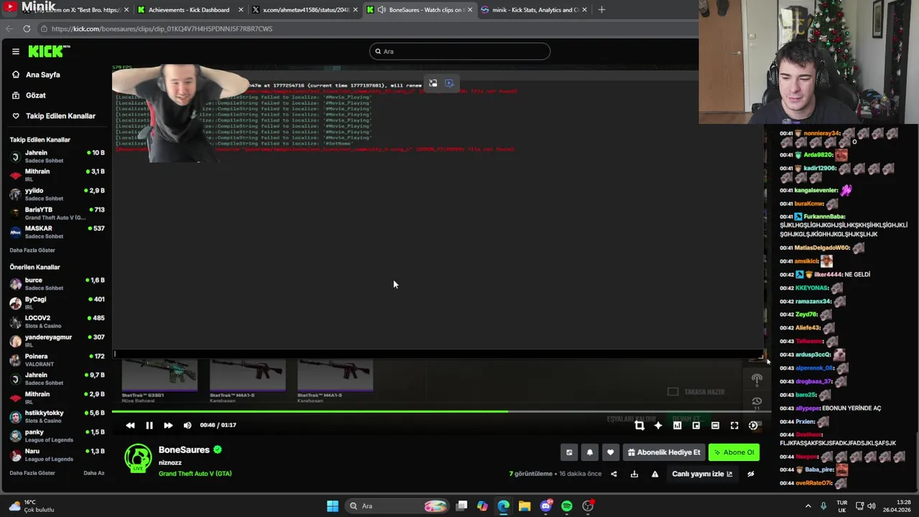Viewport: 919px width, 517px height.
Task: Open the stats bar-chart icon in player
Action: [677, 425]
